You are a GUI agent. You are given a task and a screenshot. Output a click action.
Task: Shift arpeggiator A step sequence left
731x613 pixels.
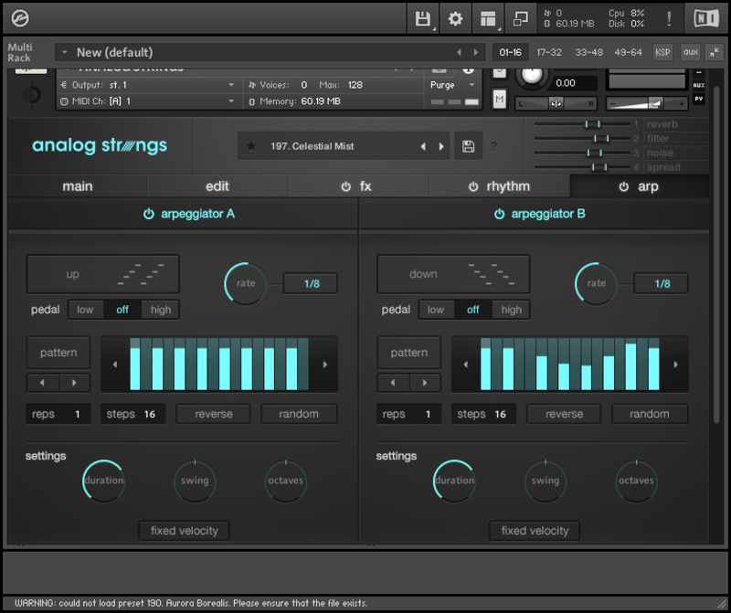click(x=115, y=365)
